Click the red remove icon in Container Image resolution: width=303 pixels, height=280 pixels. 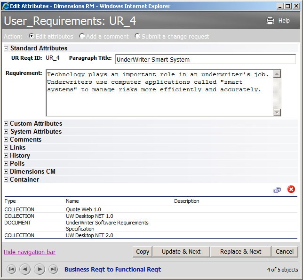(291, 189)
